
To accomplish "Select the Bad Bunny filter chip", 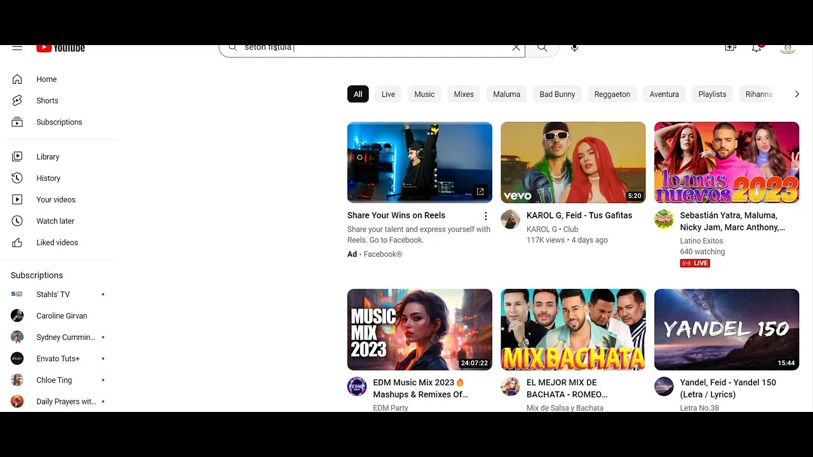I will (557, 94).
